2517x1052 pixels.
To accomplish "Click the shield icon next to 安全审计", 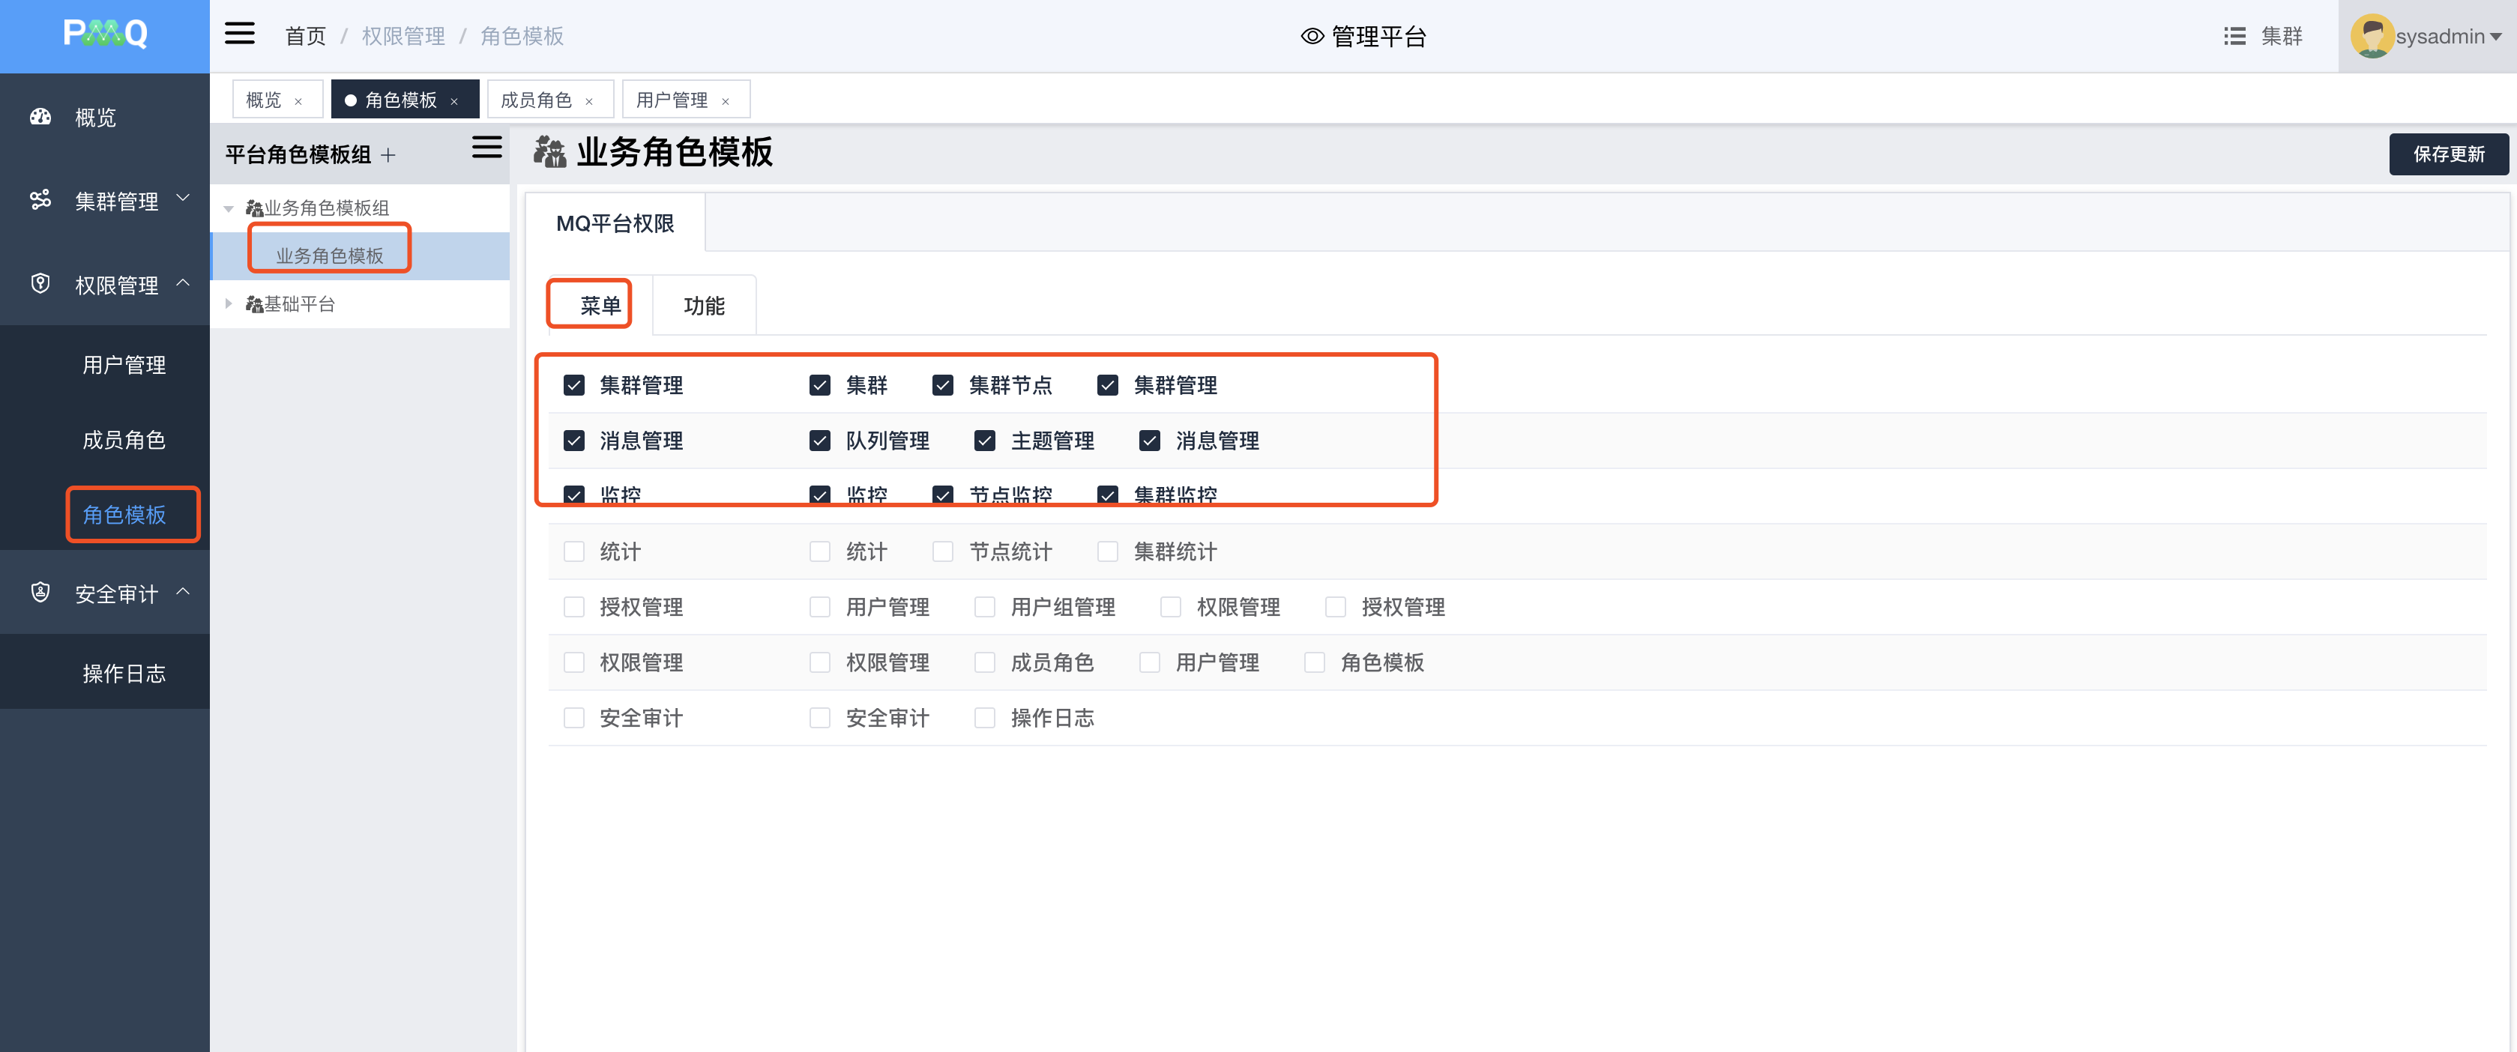I will (x=40, y=593).
